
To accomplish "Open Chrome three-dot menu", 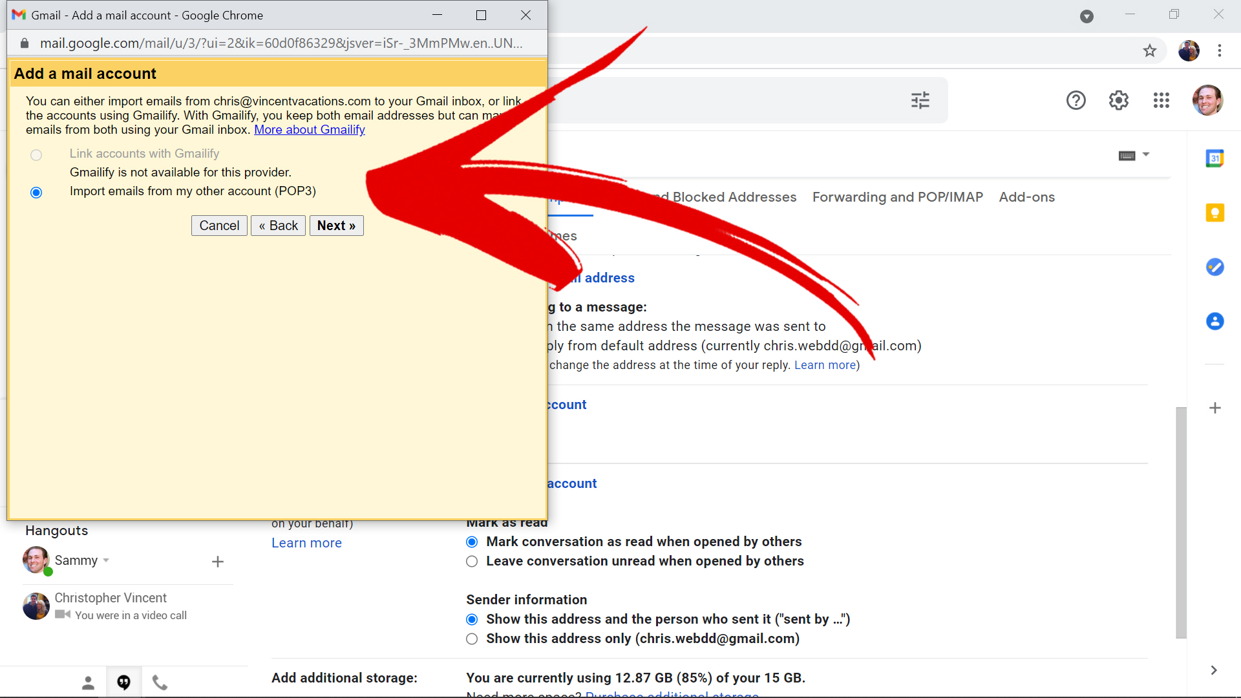I will click(x=1219, y=50).
